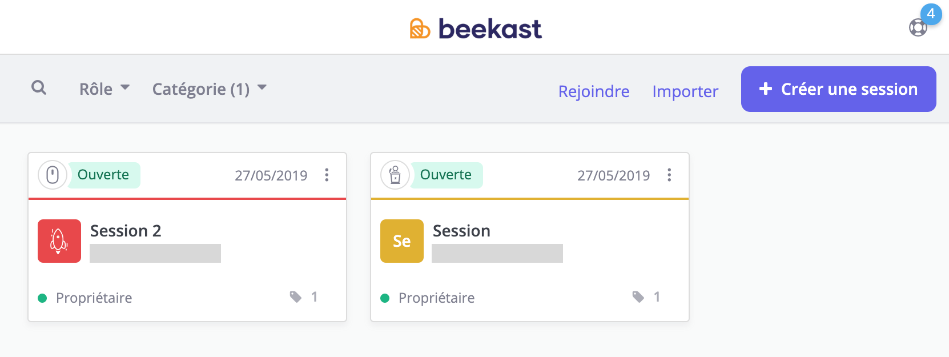Click the mouse icon on Session 2 card
Viewport: 949px width, 357px height.
[x=53, y=175]
